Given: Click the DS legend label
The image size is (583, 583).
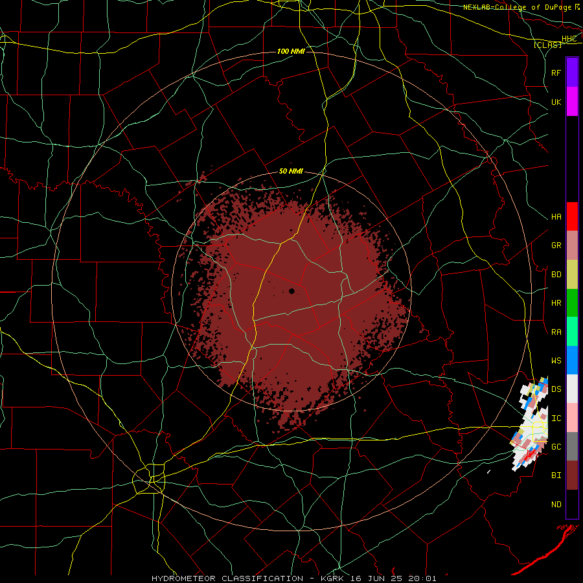Looking at the screenshot, I should tap(556, 389).
